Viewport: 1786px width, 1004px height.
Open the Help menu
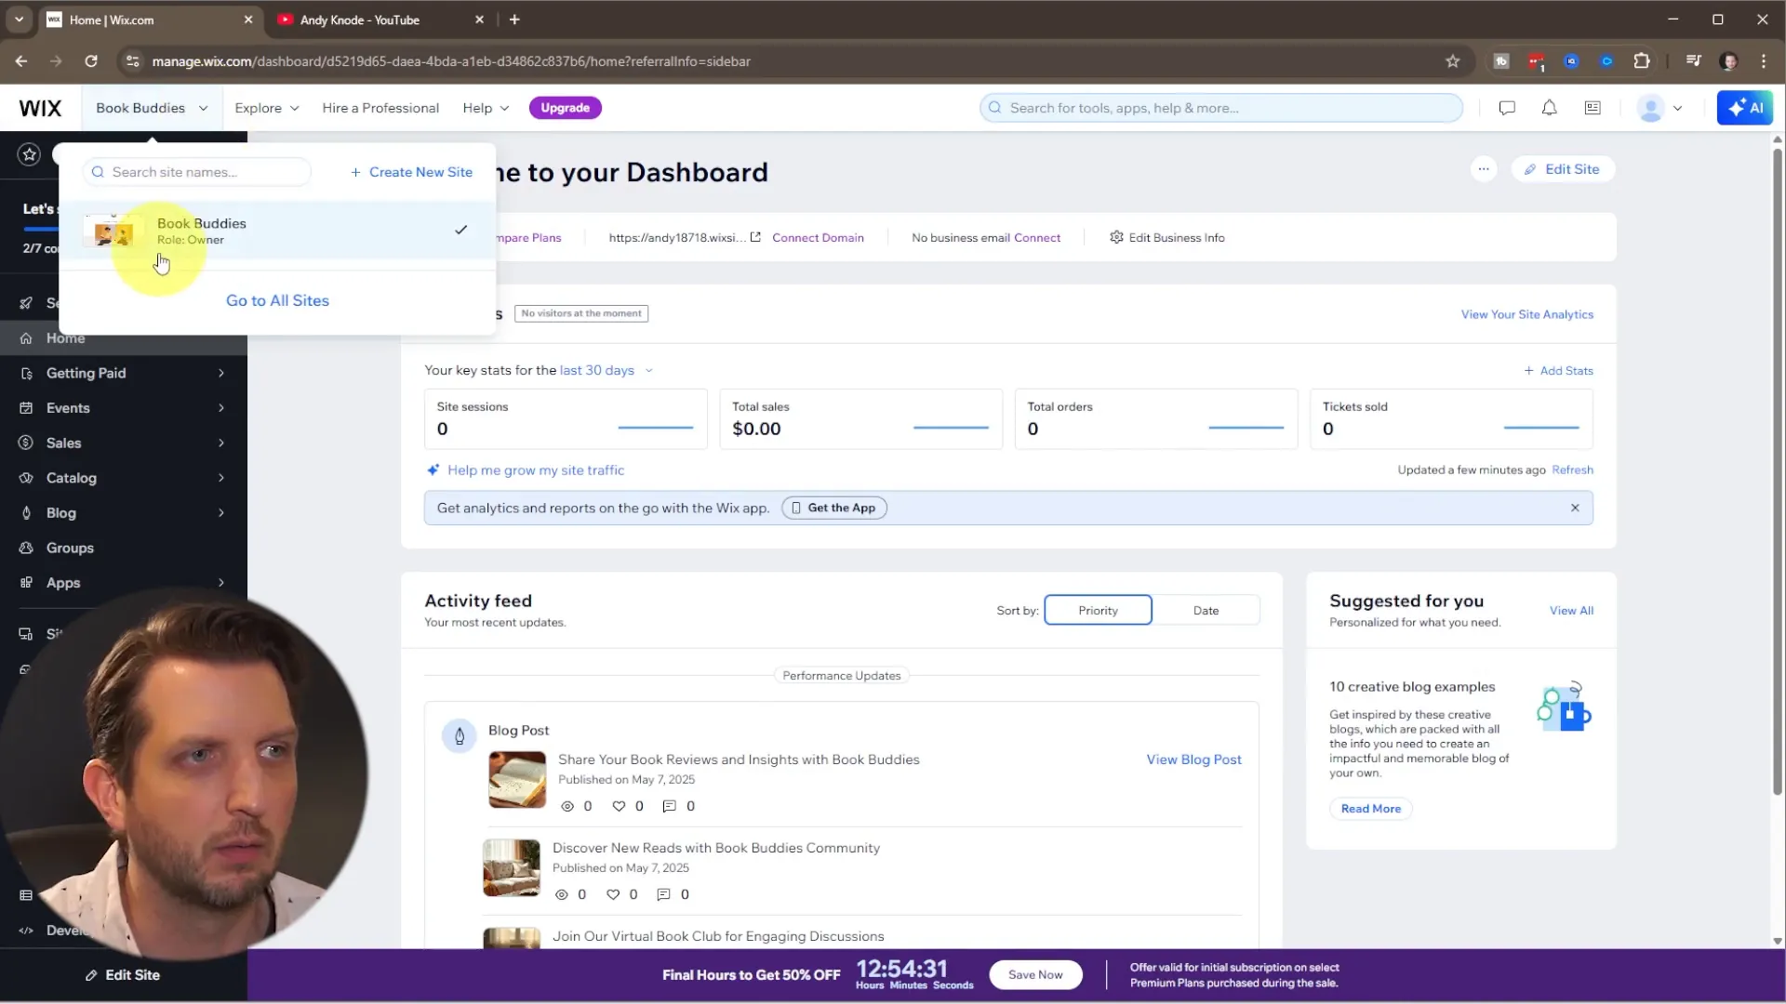click(484, 108)
